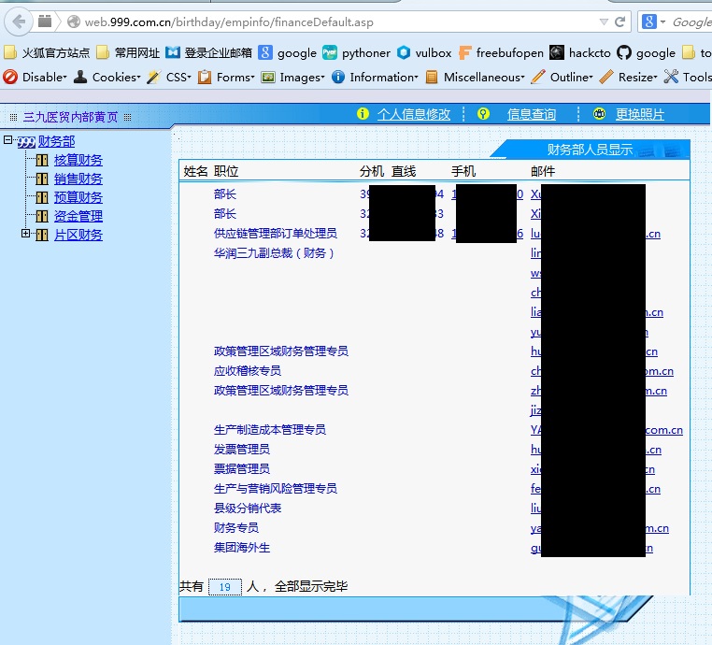Open the vulbox bookmark
The image size is (712, 645).
424,53
